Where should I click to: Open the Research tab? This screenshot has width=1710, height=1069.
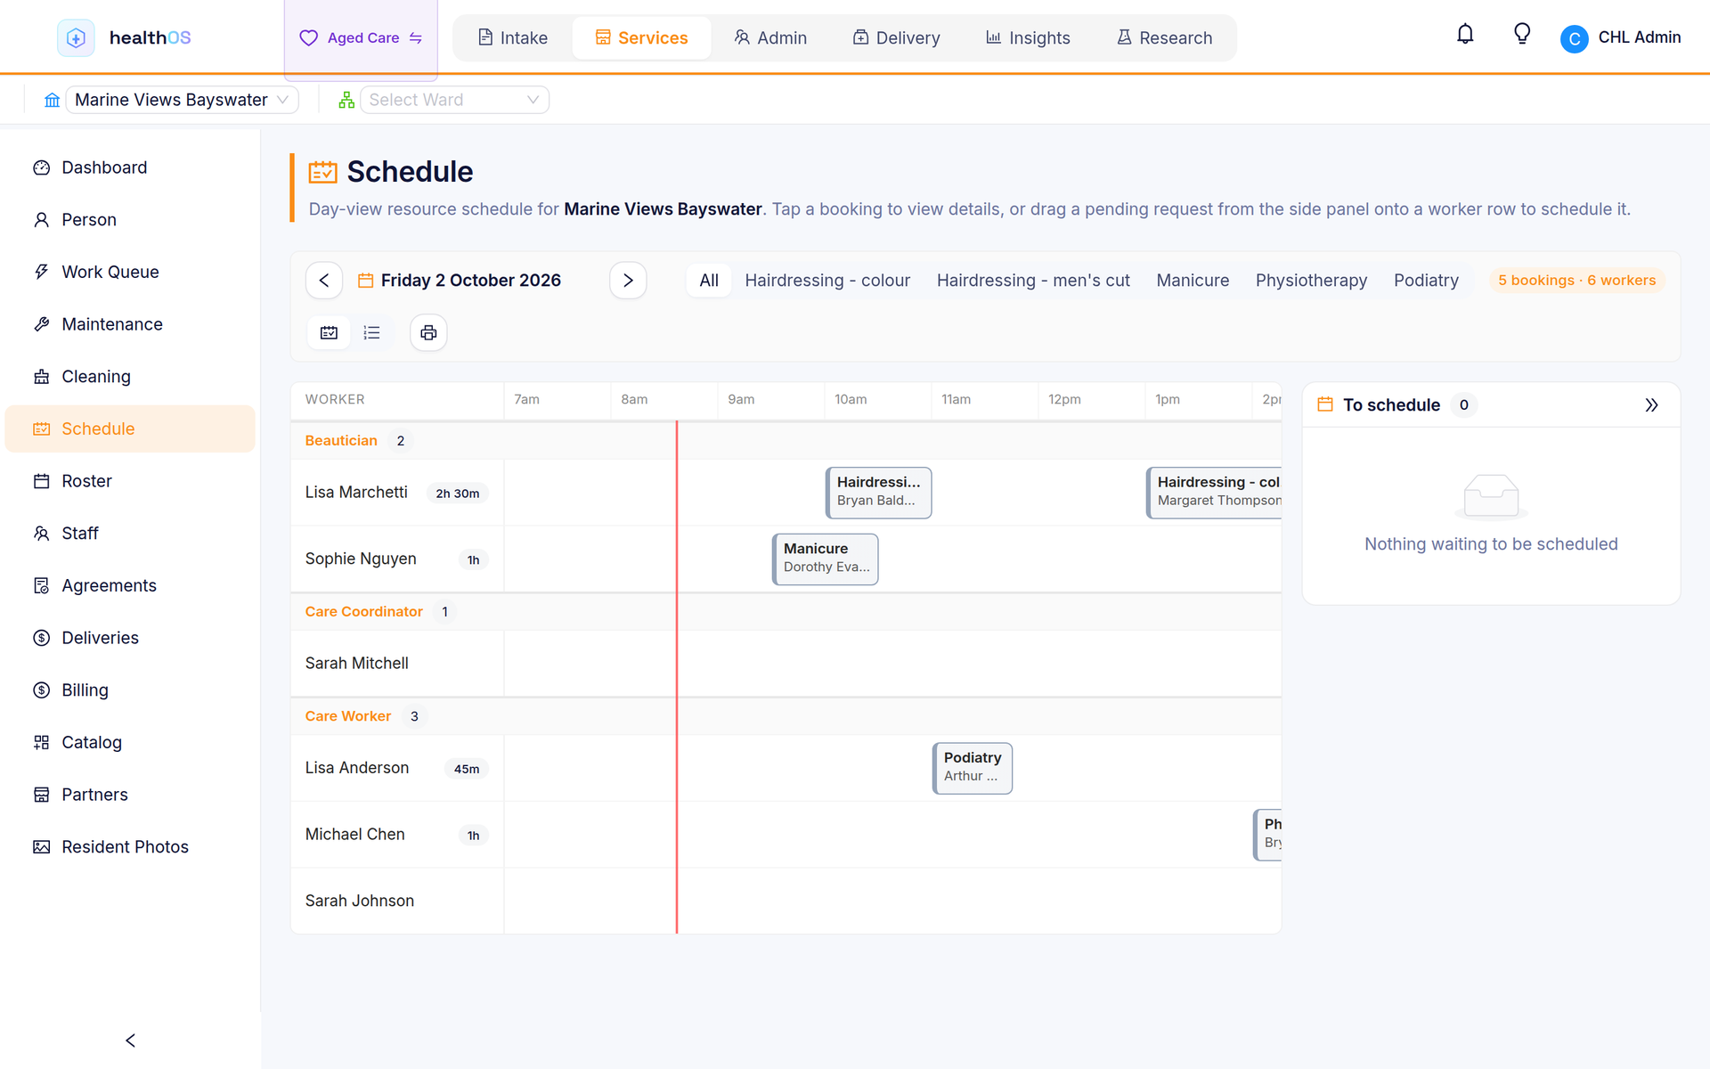click(1164, 37)
